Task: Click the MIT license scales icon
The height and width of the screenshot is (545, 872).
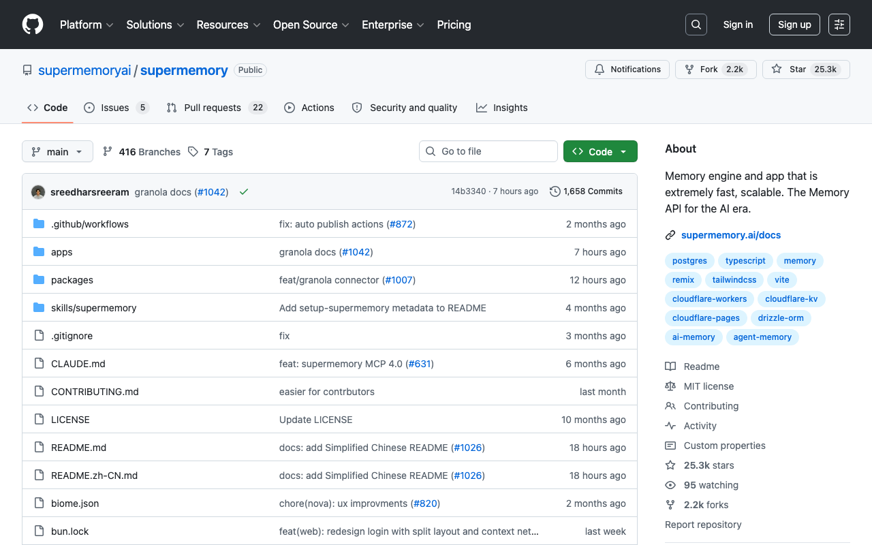Action: 670,386
